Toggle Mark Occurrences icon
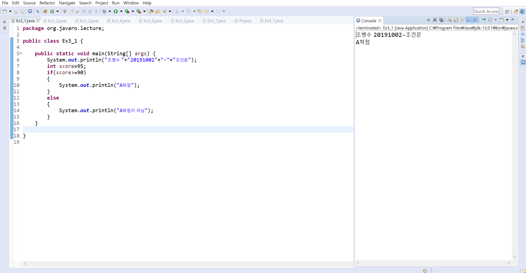The width and height of the screenshot is (526, 273). [x=71, y=11]
